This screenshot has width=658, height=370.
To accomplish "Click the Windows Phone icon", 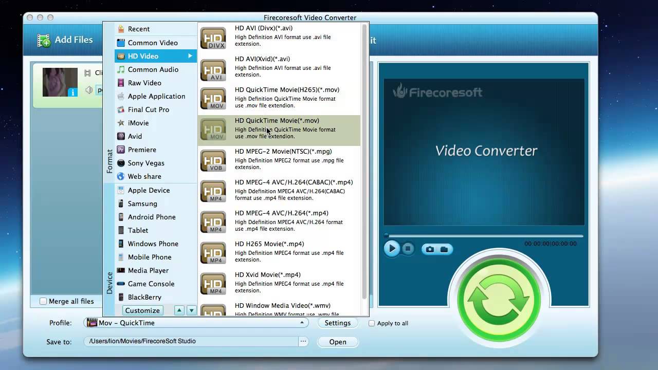I will [121, 244].
